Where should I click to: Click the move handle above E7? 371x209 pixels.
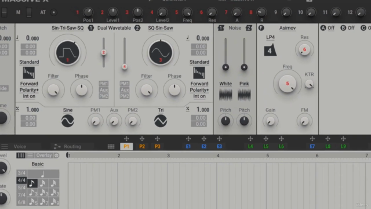(x=312, y=139)
